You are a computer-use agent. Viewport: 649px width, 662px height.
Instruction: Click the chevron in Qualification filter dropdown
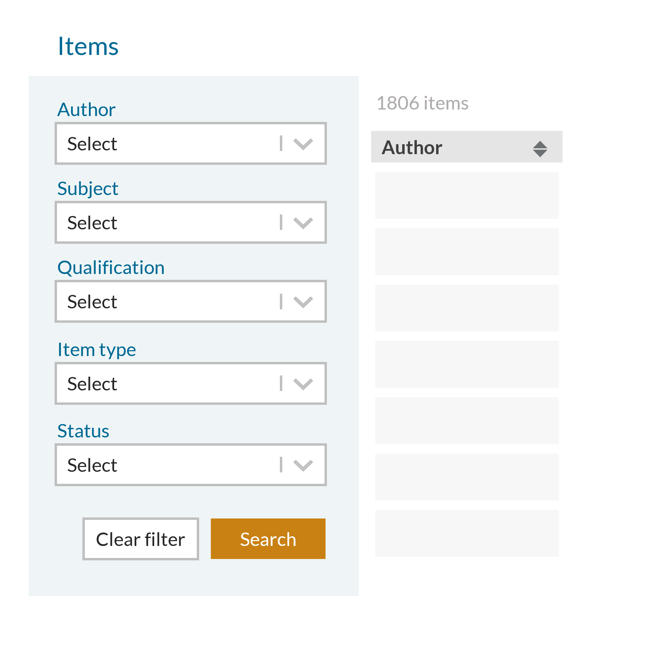(303, 301)
